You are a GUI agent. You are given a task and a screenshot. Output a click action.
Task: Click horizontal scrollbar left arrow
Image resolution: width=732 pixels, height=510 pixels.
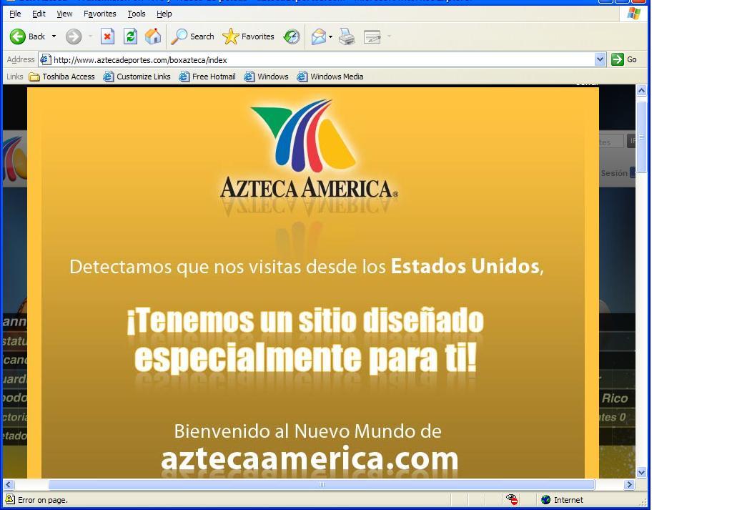click(x=8, y=485)
